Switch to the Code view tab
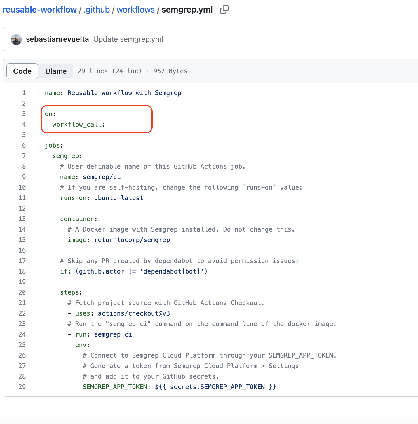The image size is (418, 424). [x=22, y=71]
